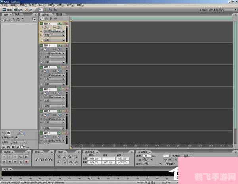The image size is (238, 184).
Task: Mute Track 5 with M button
Action: (59, 111)
